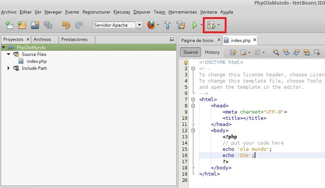Collapse the PhpOlaMundo project node

click(4, 47)
